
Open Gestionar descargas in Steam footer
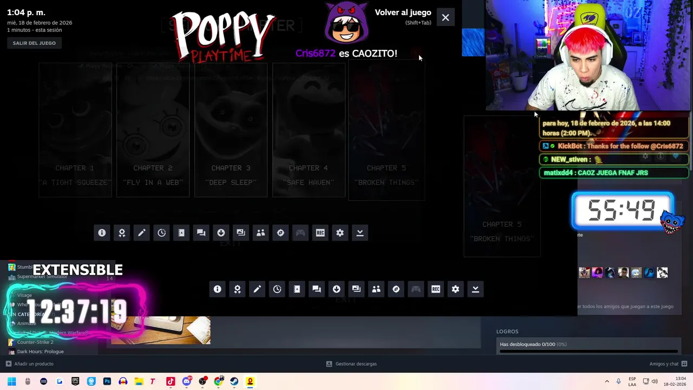[x=351, y=364]
